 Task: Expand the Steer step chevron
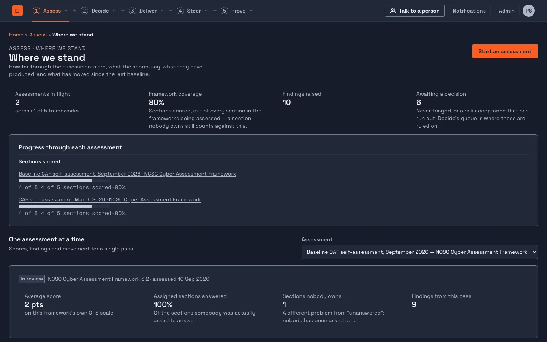click(x=206, y=11)
